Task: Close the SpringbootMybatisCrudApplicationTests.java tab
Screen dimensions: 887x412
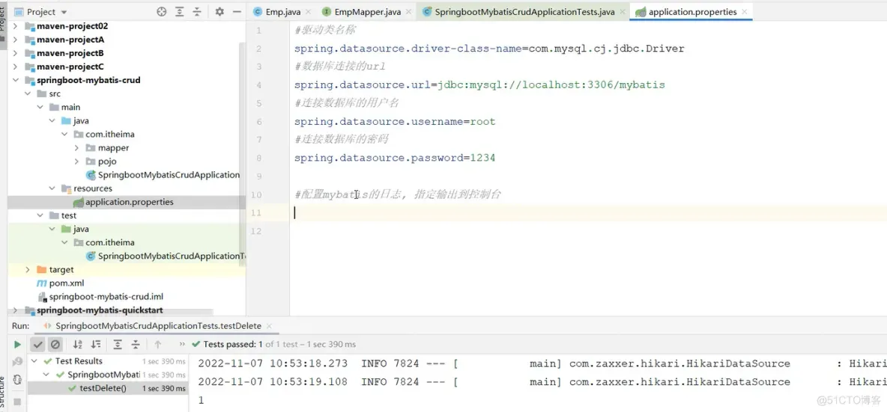Action: pos(623,12)
